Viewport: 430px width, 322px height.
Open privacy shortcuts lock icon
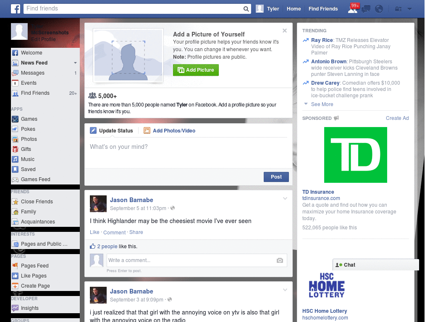click(x=398, y=9)
